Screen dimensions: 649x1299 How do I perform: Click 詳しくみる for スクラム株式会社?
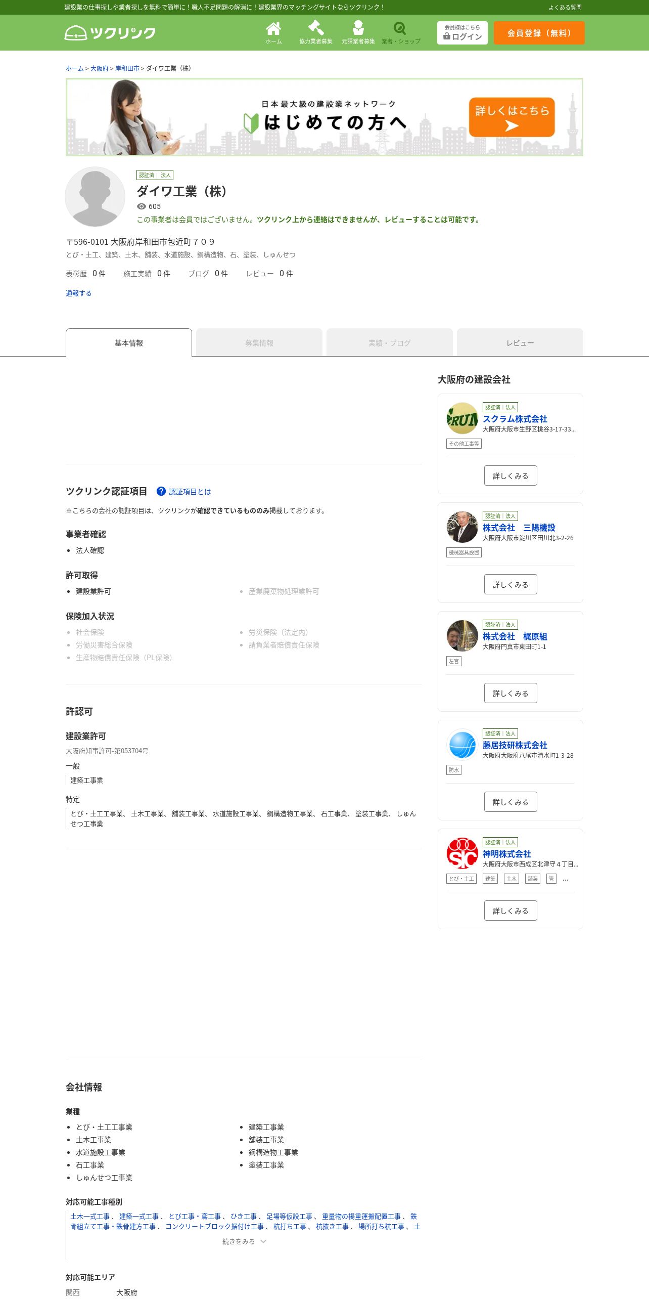click(511, 475)
